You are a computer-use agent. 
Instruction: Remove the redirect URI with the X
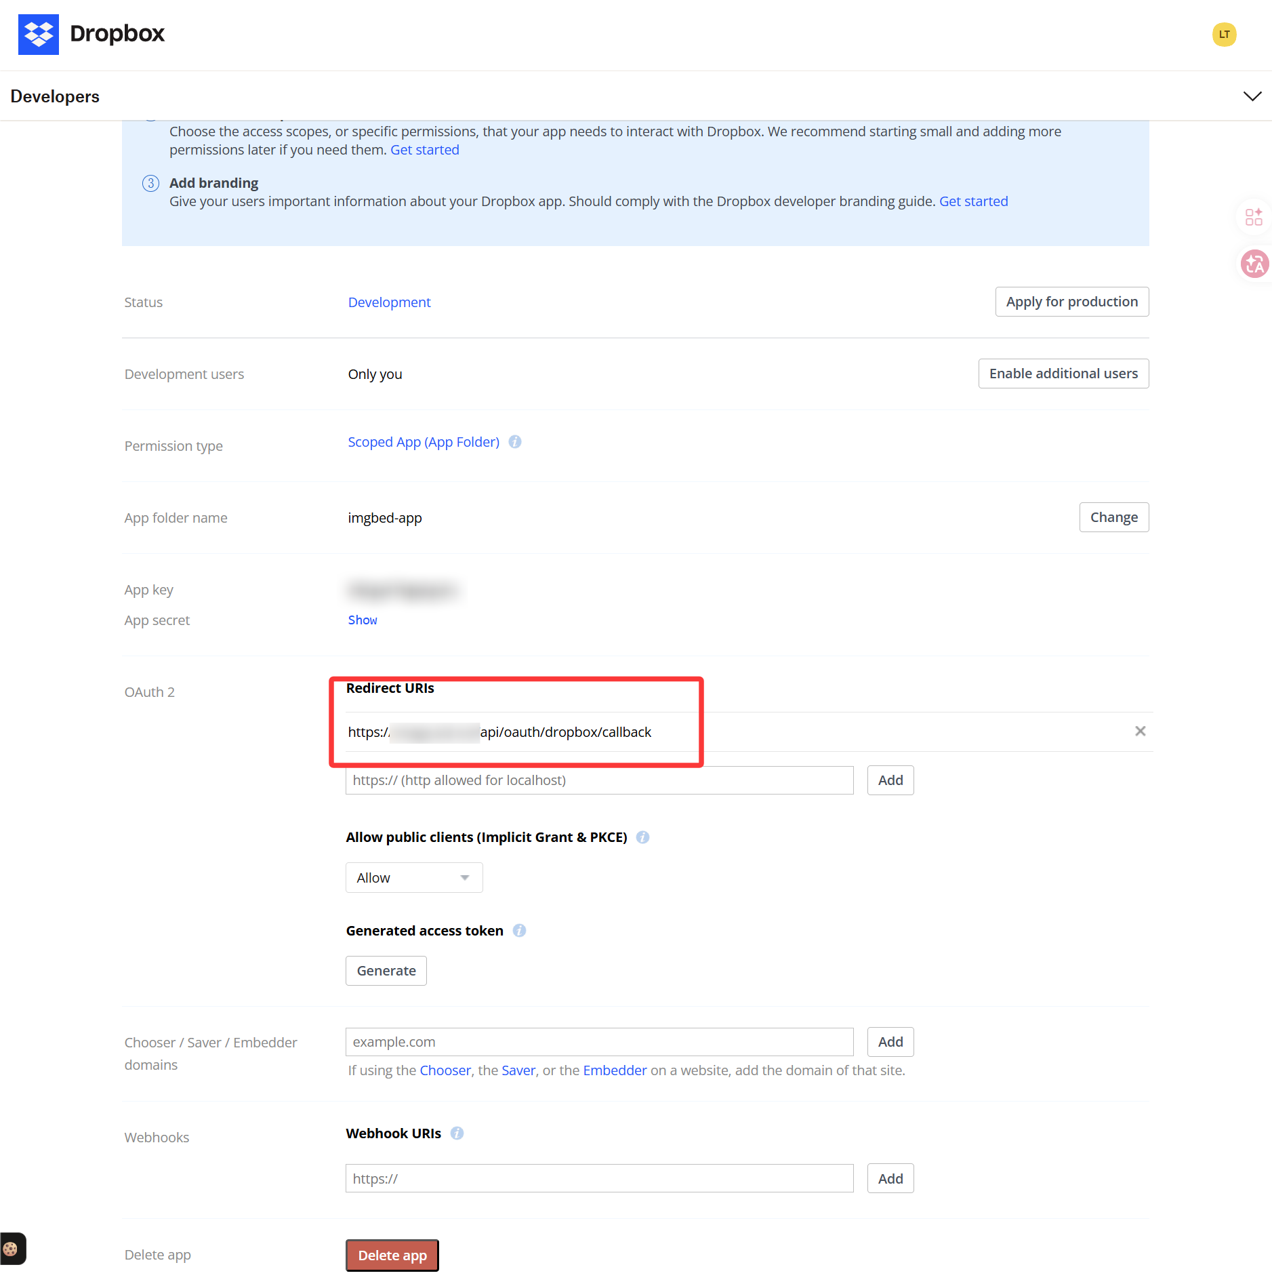1141,731
